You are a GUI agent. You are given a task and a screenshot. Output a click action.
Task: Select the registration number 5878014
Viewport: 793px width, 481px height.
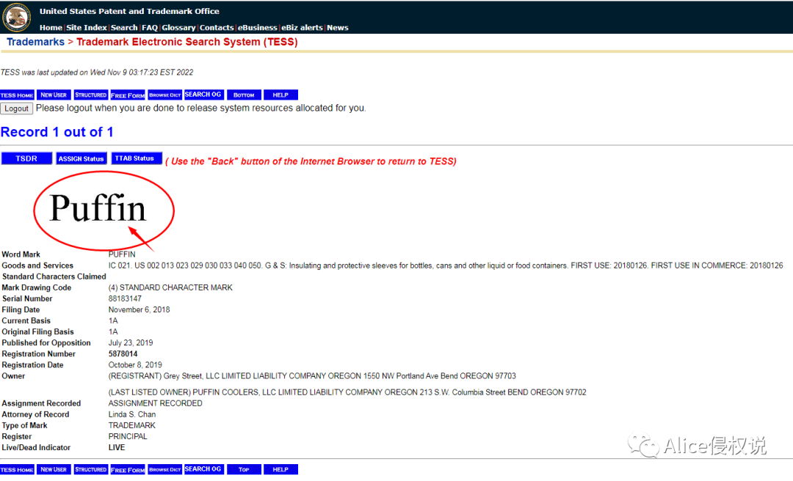click(x=123, y=353)
